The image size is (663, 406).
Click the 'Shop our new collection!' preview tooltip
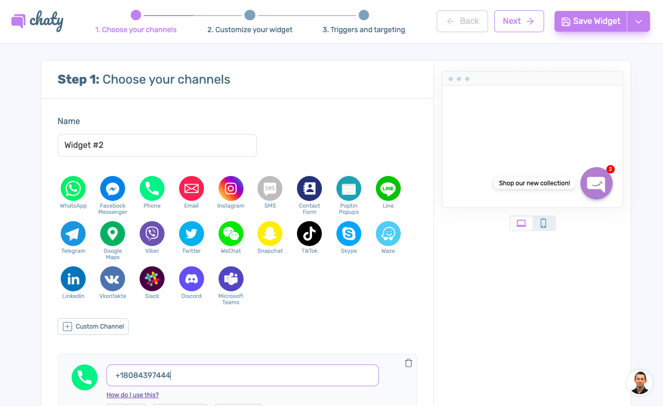pyautogui.click(x=534, y=183)
